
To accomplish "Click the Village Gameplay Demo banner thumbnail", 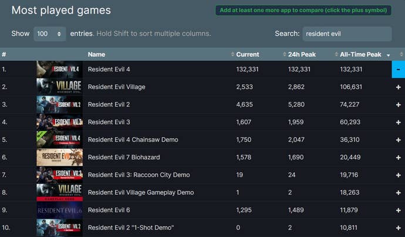I will pos(60,193).
